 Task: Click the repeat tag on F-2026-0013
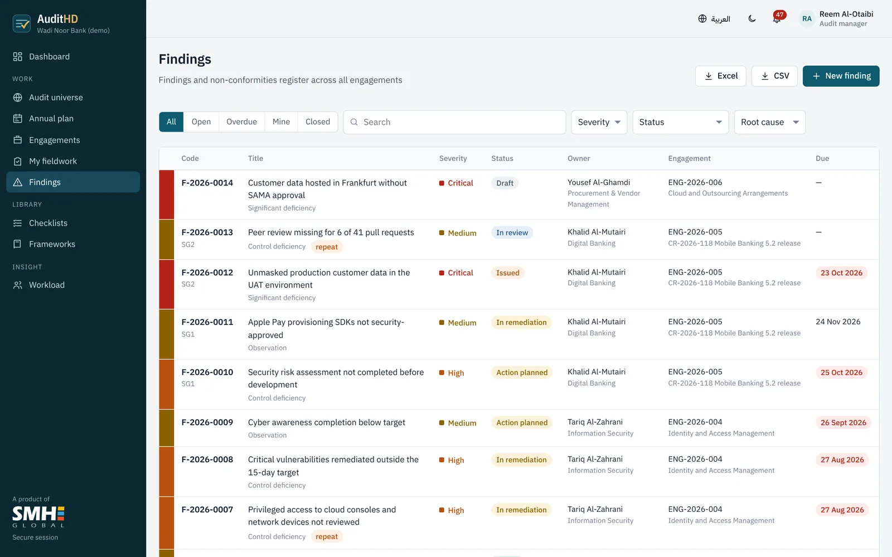pyautogui.click(x=327, y=247)
